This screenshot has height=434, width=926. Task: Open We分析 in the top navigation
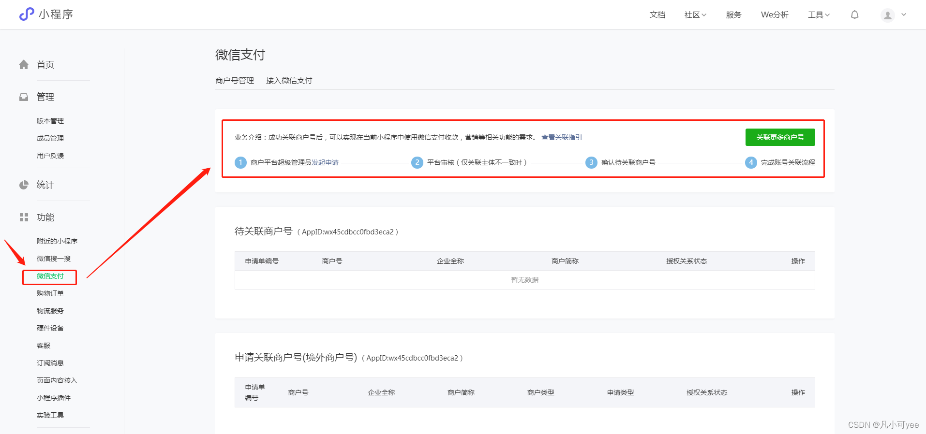pyautogui.click(x=775, y=14)
